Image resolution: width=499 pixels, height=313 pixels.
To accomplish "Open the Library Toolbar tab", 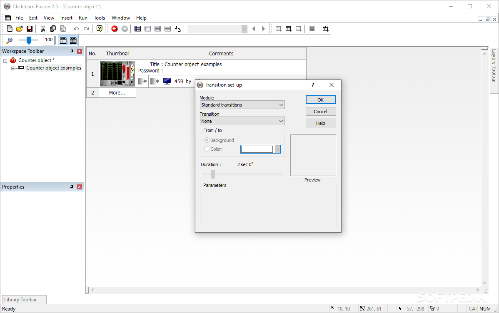I will [x=25, y=300].
